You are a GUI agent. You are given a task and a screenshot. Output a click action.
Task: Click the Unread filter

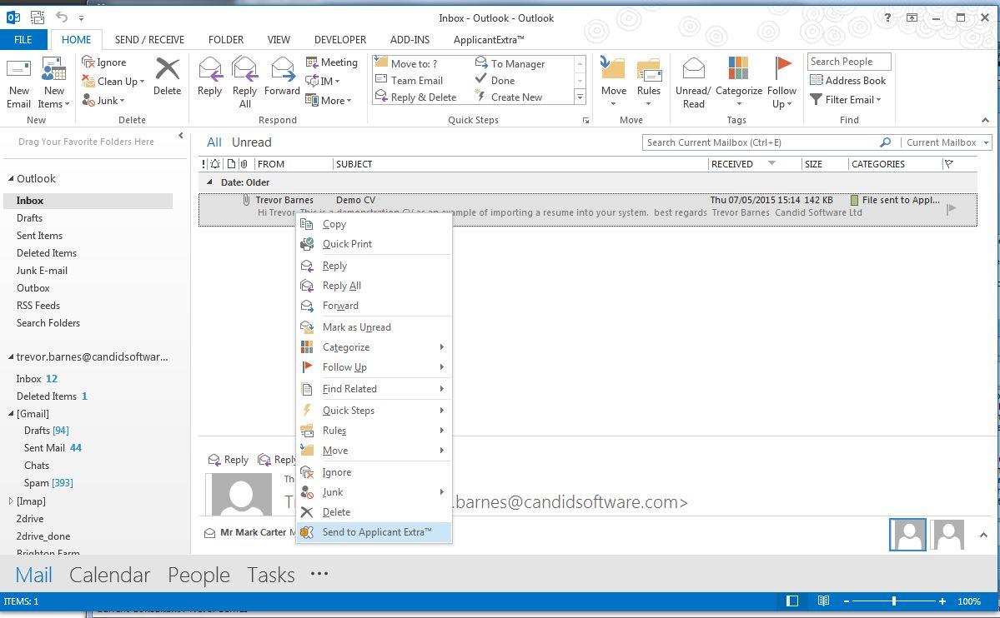coord(251,142)
